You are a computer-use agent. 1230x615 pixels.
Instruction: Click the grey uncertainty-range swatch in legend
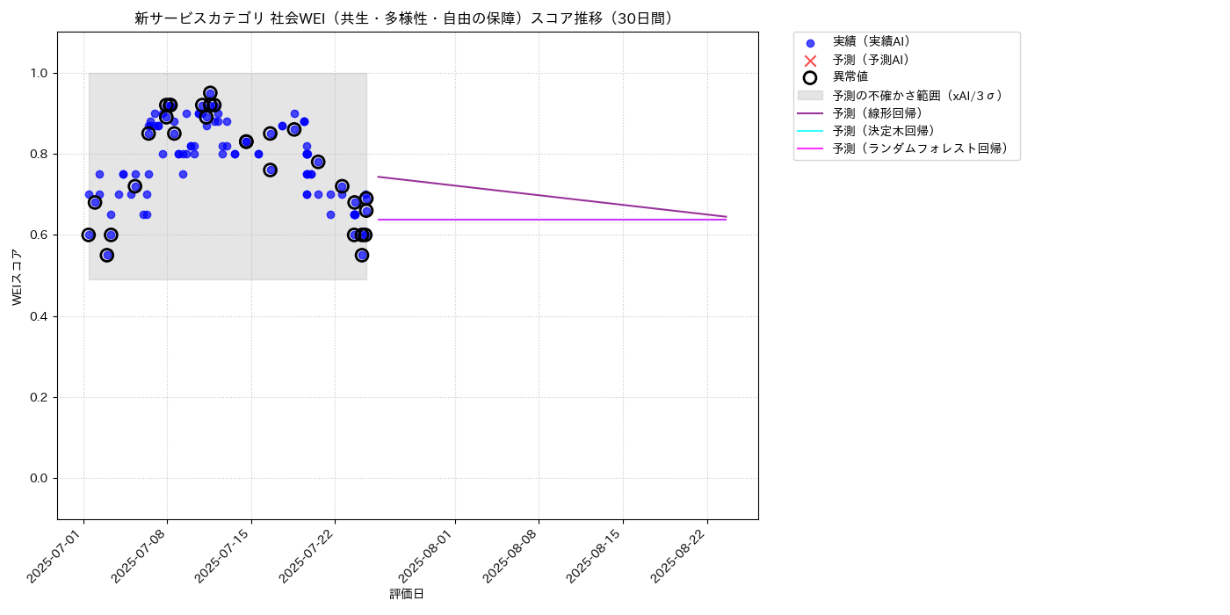click(x=810, y=95)
